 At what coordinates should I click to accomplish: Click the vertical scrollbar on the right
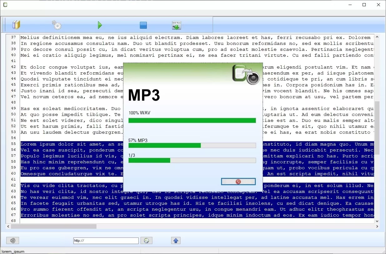click(x=378, y=125)
